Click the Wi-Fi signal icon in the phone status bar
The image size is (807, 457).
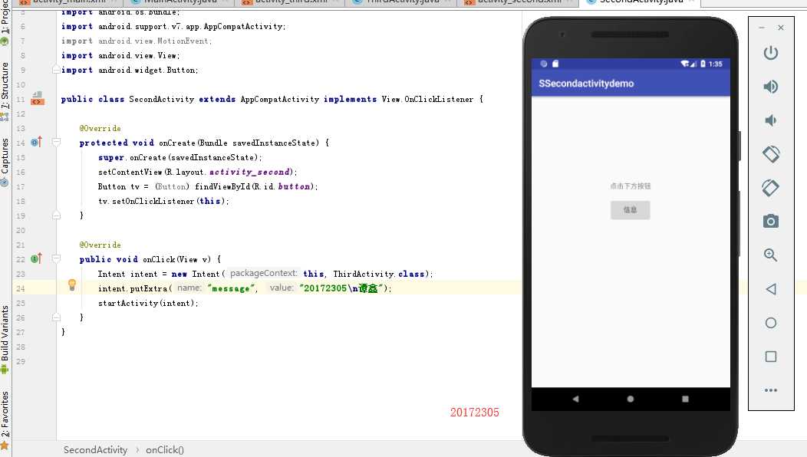coord(686,64)
